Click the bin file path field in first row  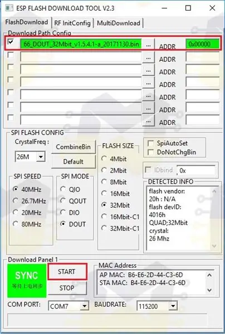(81, 44)
